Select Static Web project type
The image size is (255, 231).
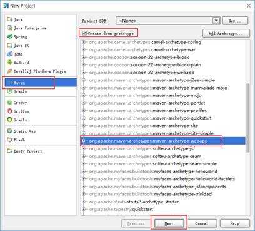(x=41, y=131)
